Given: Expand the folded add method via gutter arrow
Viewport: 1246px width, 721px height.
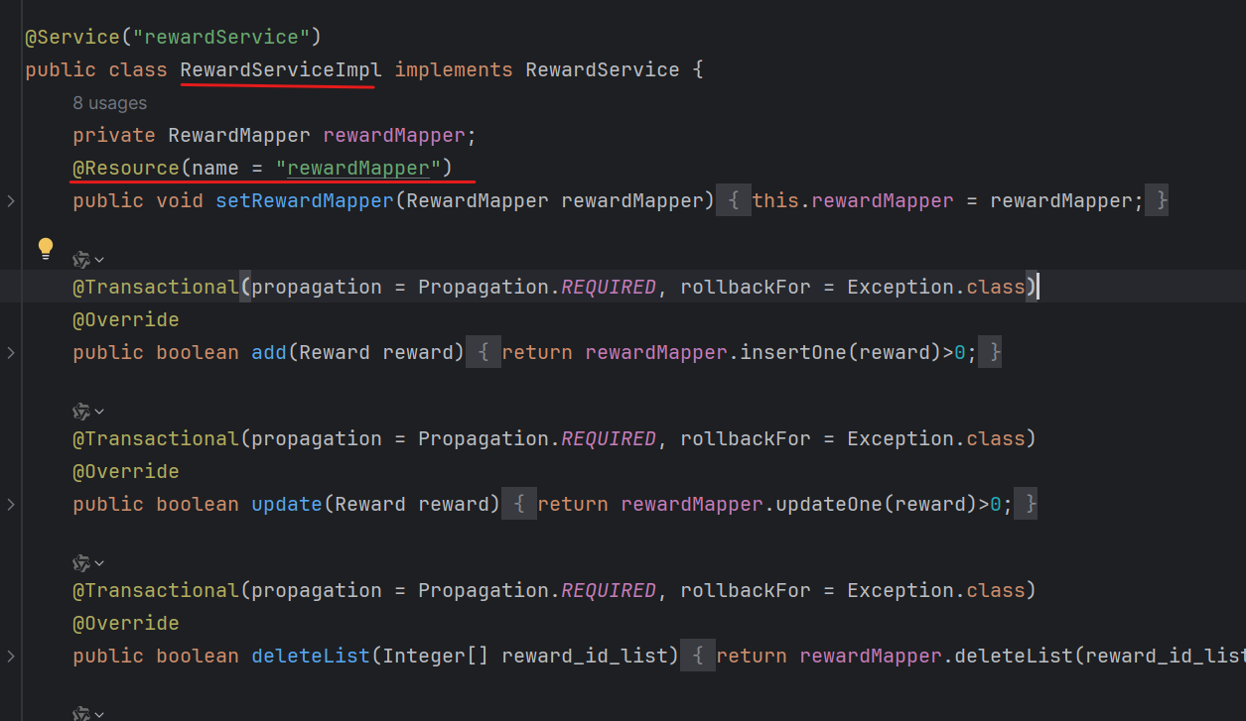Looking at the screenshot, I should pyautogui.click(x=11, y=353).
